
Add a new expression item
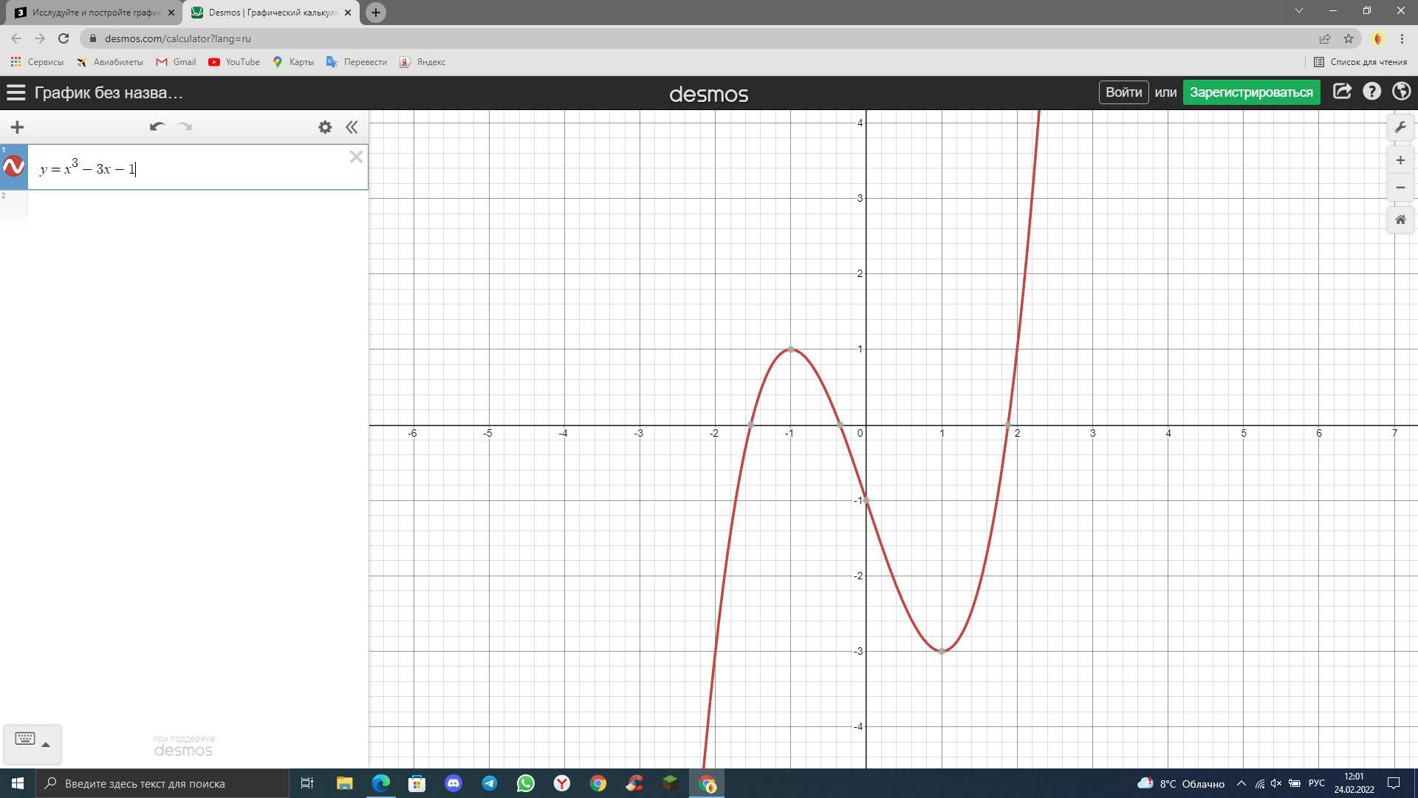click(17, 127)
